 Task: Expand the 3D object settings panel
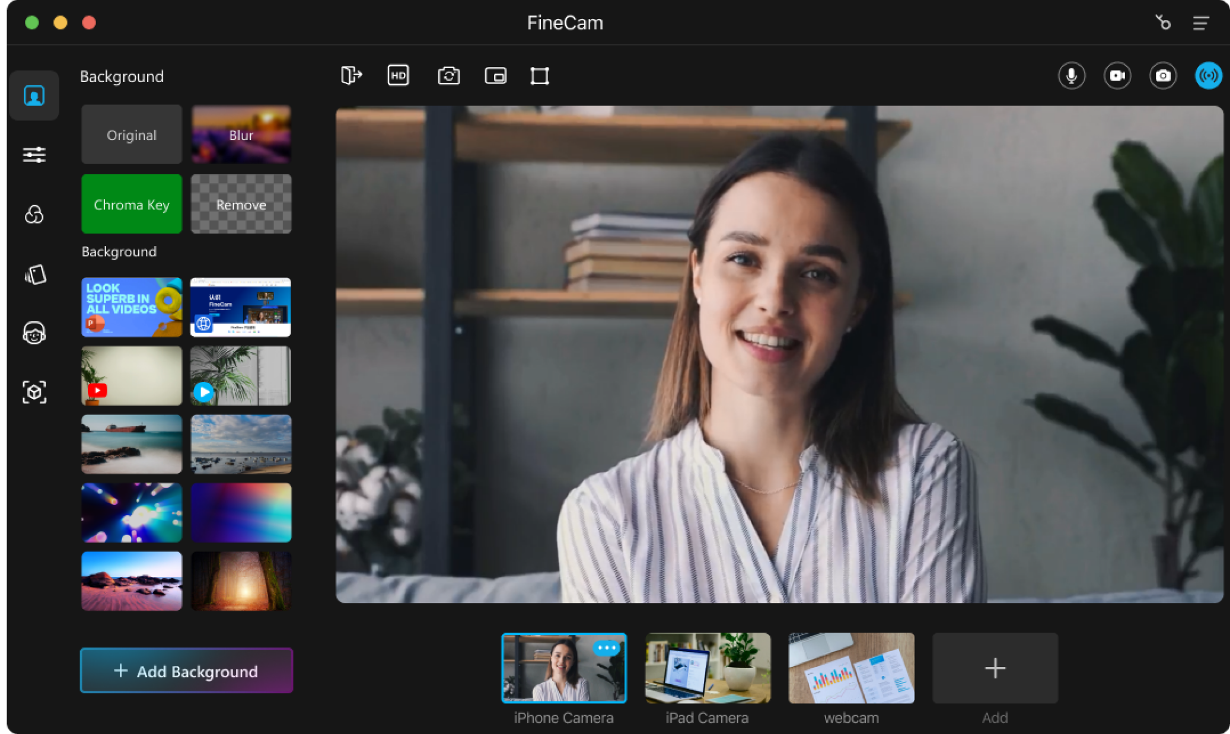coord(33,391)
